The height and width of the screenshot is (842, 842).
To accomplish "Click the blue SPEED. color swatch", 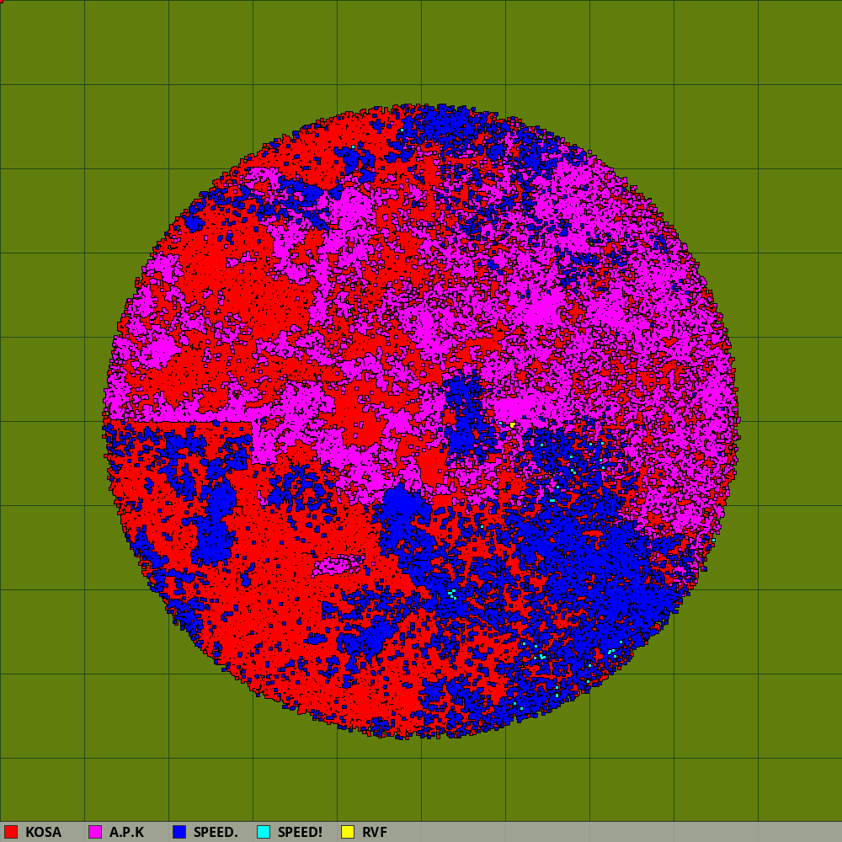I will pos(179,832).
